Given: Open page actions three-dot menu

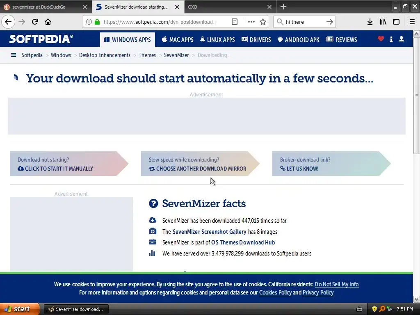Looking at the screenshot, I should pos(251,22).
